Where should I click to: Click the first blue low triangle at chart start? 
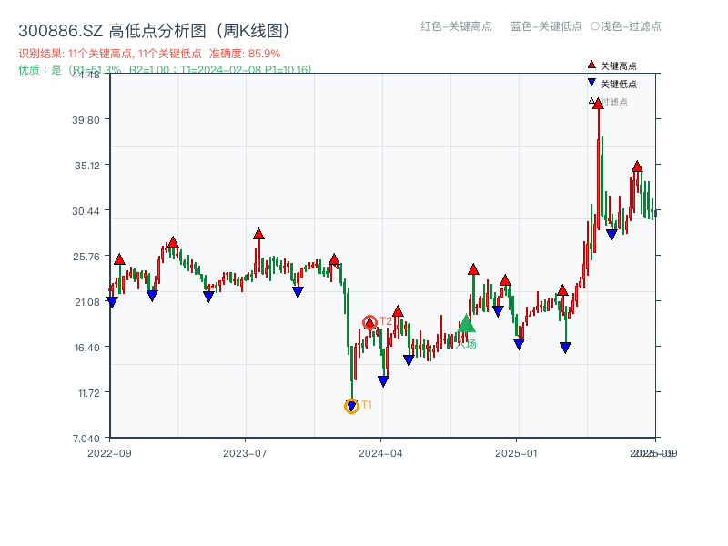pos(112,302)
